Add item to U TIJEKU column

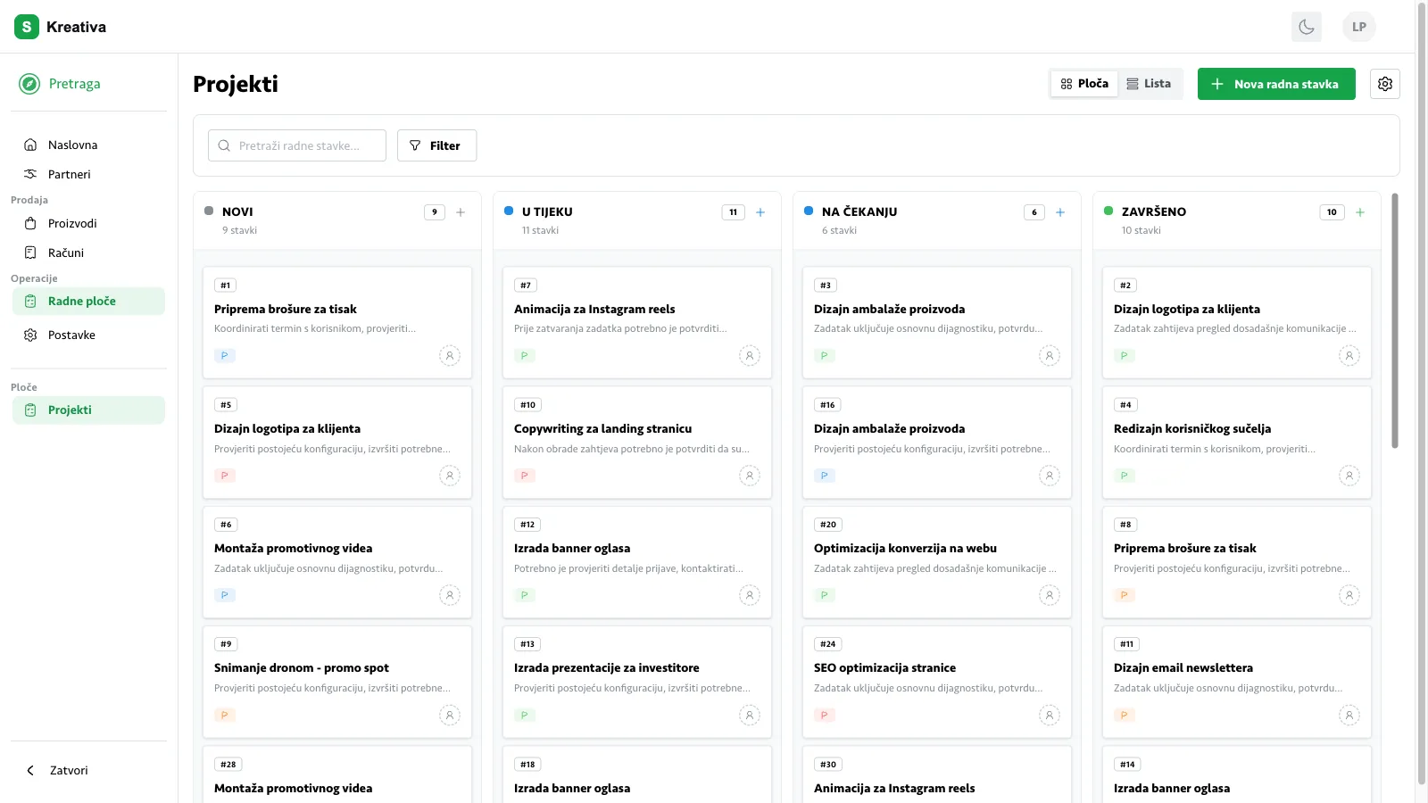pos(760,212)
